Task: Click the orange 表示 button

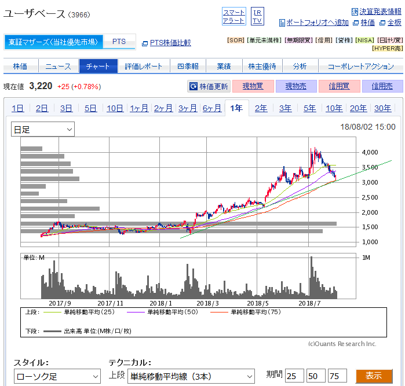Action: click(x=374, y=376)
